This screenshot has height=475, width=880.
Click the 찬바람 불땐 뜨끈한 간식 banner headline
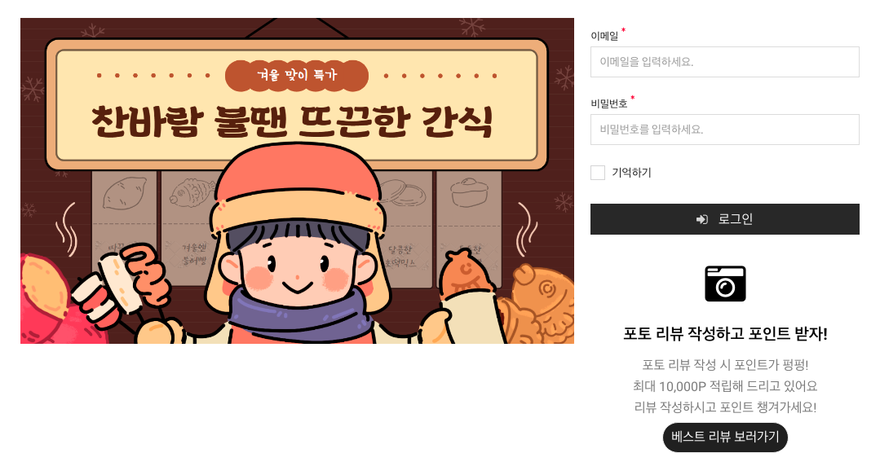pyautogui.click(x=292, y=121)
